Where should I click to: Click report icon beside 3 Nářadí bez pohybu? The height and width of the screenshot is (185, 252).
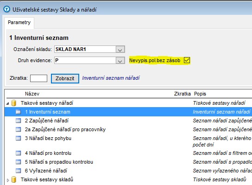(x=18, y=138)
